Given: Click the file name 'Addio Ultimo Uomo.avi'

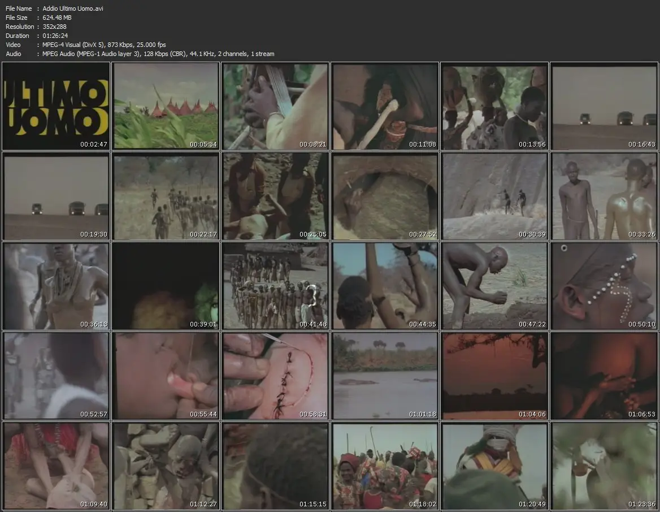Looking at the screenshot, I should pyautogui.click(x=73, y=8).
